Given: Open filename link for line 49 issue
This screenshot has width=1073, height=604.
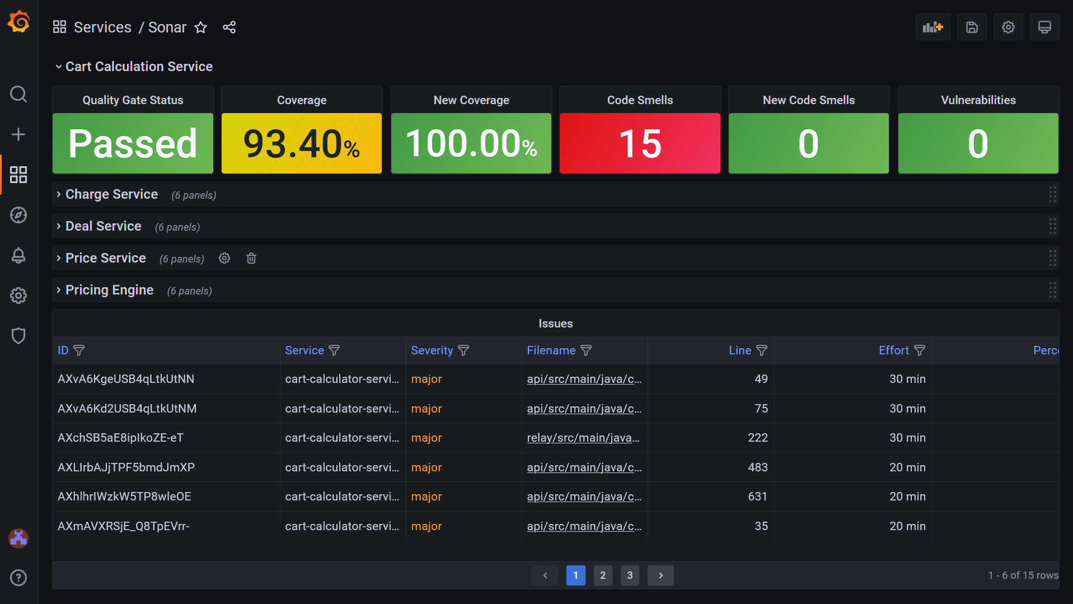Looking at the screenshot, I should [x=584, y=379].
